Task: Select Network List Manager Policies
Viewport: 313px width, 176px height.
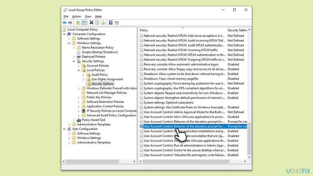Action: point(107,93)
